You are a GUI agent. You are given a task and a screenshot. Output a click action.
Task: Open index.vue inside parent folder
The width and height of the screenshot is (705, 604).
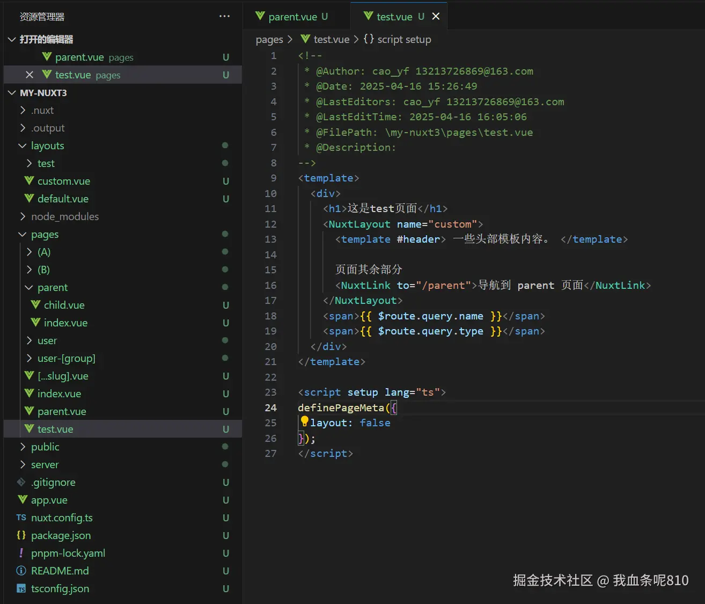click(123, 323)
